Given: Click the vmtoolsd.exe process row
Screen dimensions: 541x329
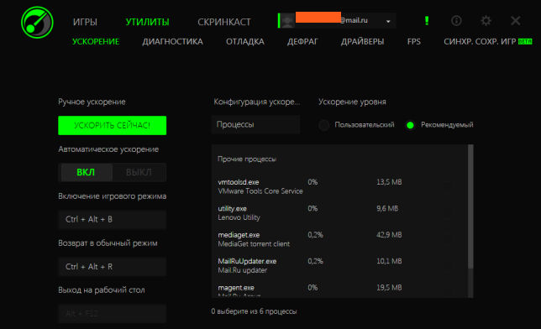Looking at the screenshot, I should 340,186.
